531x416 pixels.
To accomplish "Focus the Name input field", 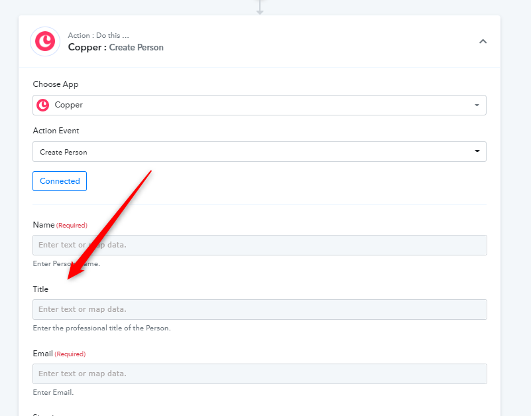I will 260,245.
